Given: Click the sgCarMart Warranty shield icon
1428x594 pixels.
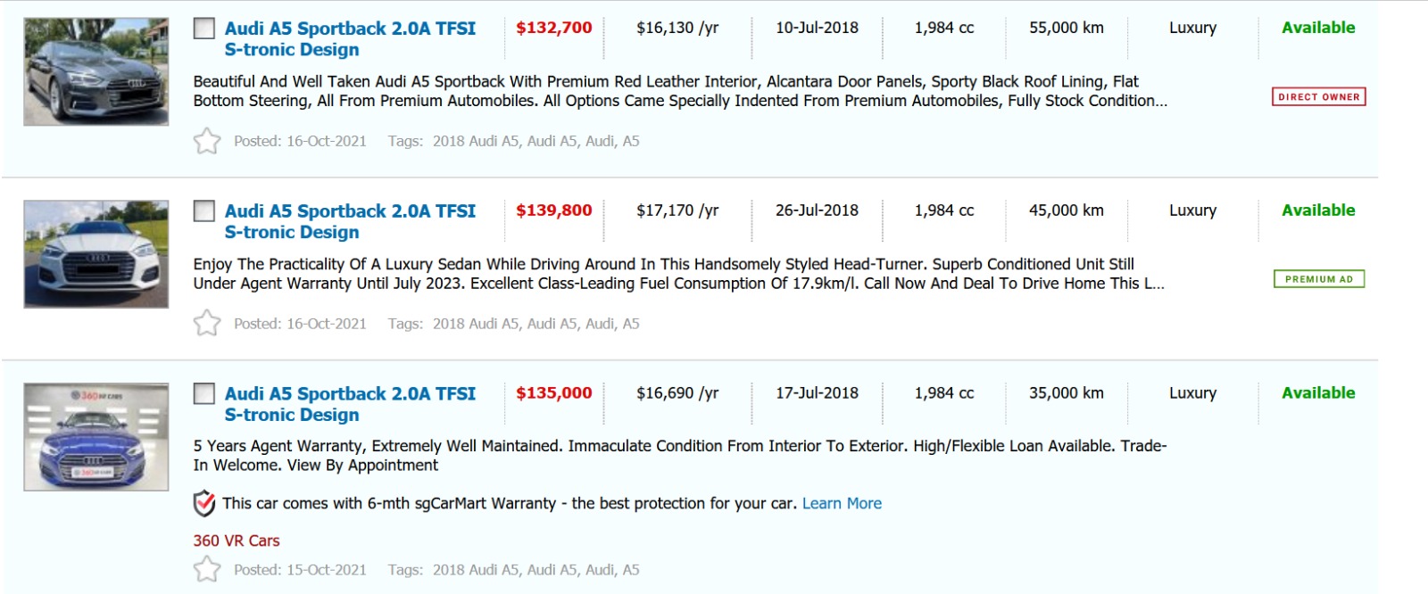Looking at the screenshot, I should (x=204, y=504).
